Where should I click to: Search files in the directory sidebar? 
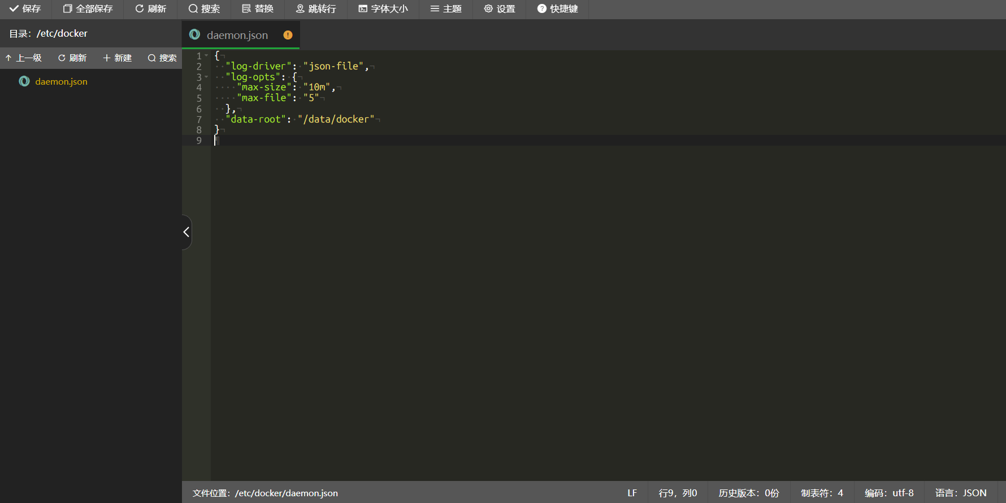[162, 58]
